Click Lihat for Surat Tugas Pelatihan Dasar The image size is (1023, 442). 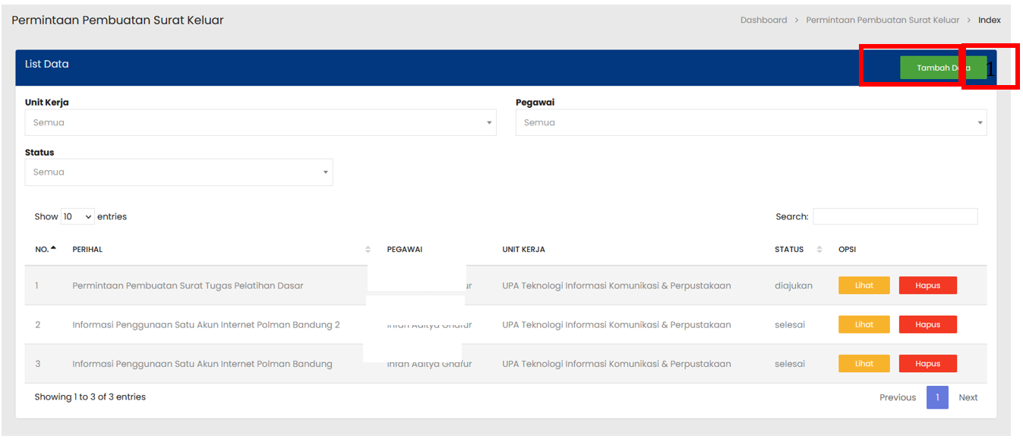[864, 286]
